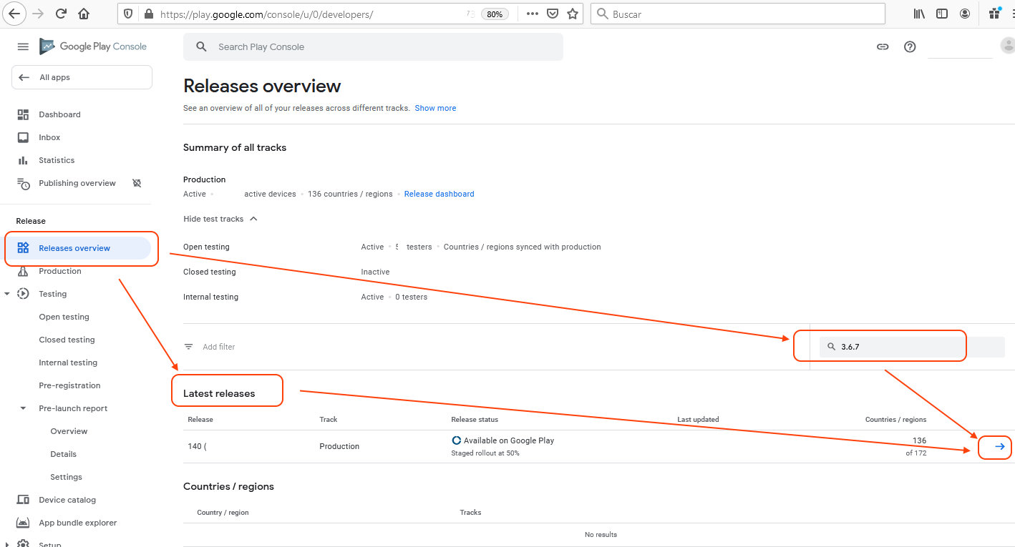Click the site padlock security icon
Viewport: 1015px width, 547px height.
pyautogui.click(x=148, y=14)
